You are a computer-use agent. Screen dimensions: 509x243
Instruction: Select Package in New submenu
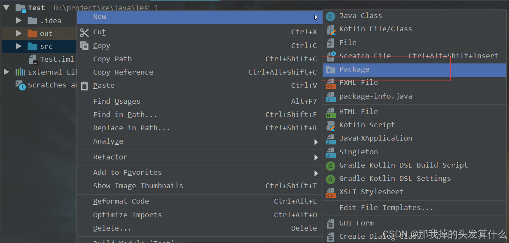(x=415, y=70)
